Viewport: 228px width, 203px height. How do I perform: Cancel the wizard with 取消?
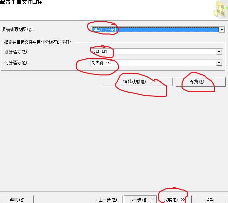tap(210, 200)
